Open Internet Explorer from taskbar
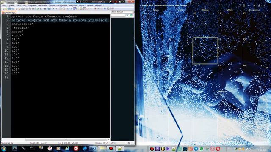 click(x=67, y=148)
